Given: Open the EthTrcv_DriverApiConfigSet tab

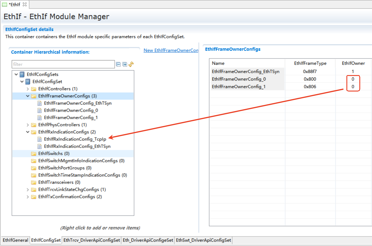Looking at the screenshot, I should pyautogui.click(x=92, y=240).
